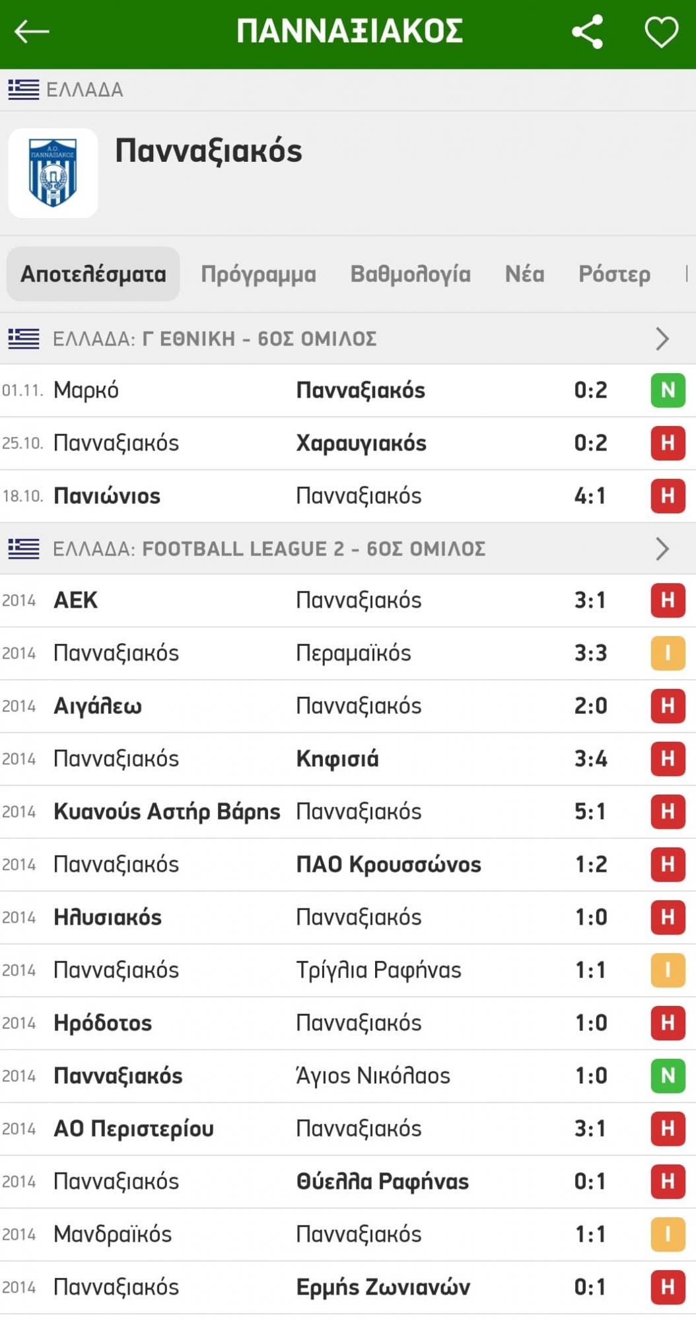Screen dimensions: 696x1321
Task: Open the Πανιώνιος vs Πανναξιακός 4:1 match
Action: click(330, 496)
